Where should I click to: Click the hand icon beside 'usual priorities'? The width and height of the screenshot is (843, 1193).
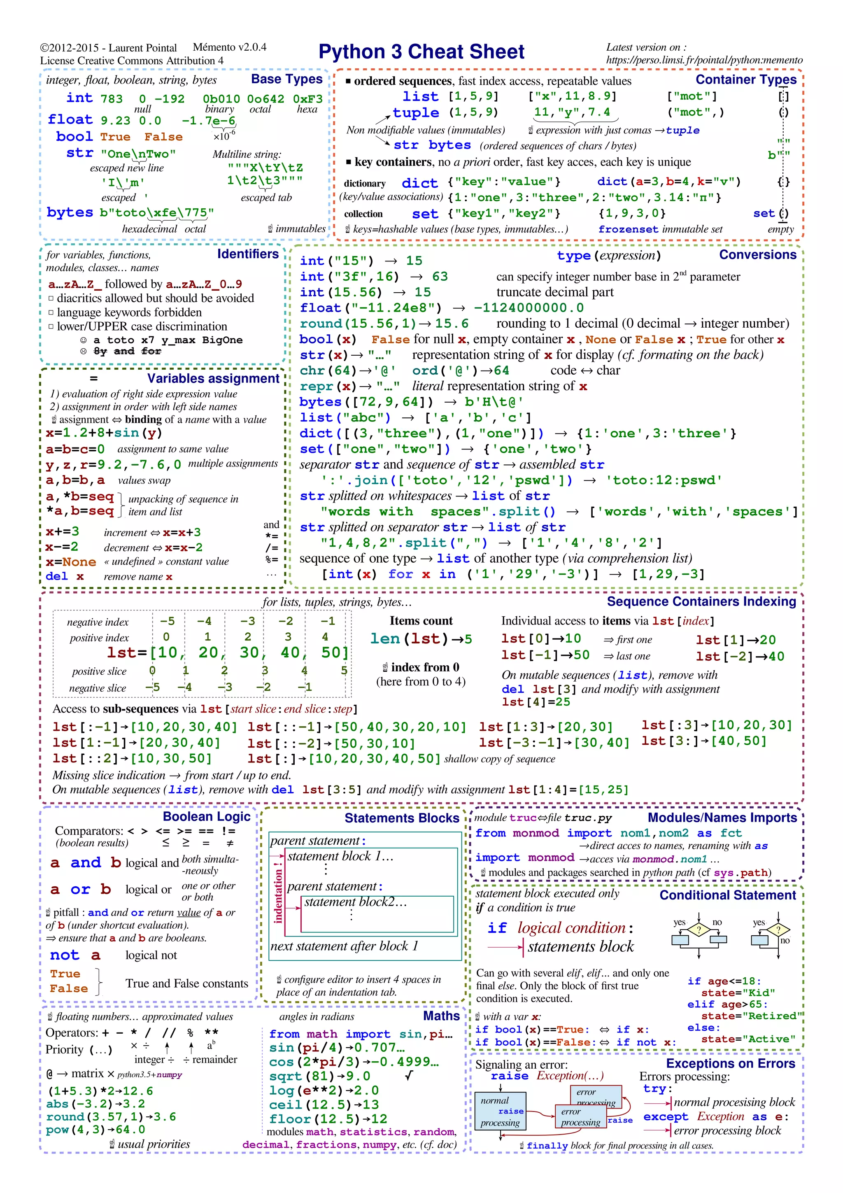[112, 1144]
